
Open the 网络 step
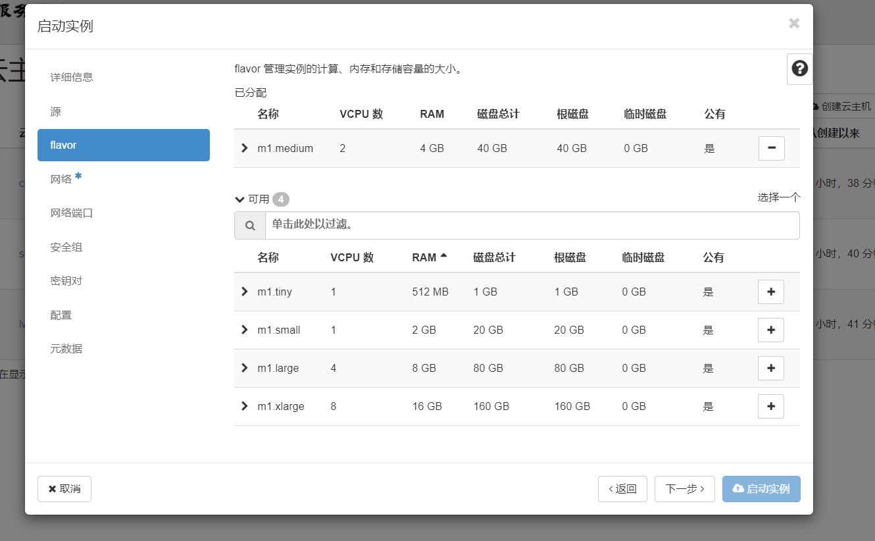coord(124,178)
